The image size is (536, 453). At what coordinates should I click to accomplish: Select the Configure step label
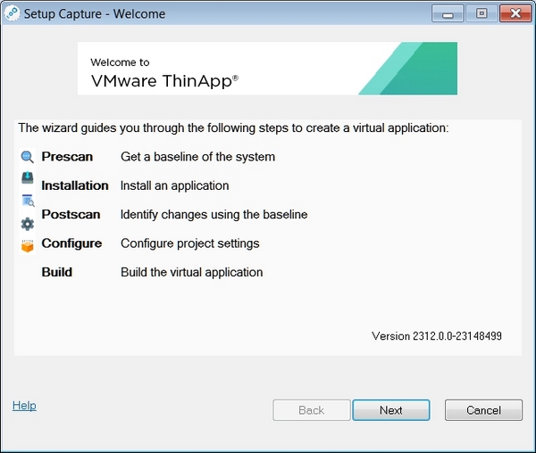coord(71,243)
